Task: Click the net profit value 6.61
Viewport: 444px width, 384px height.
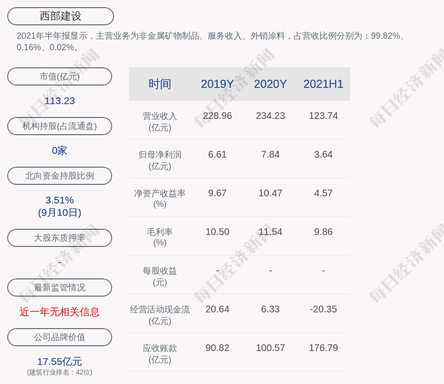Action: click(218, 155)
